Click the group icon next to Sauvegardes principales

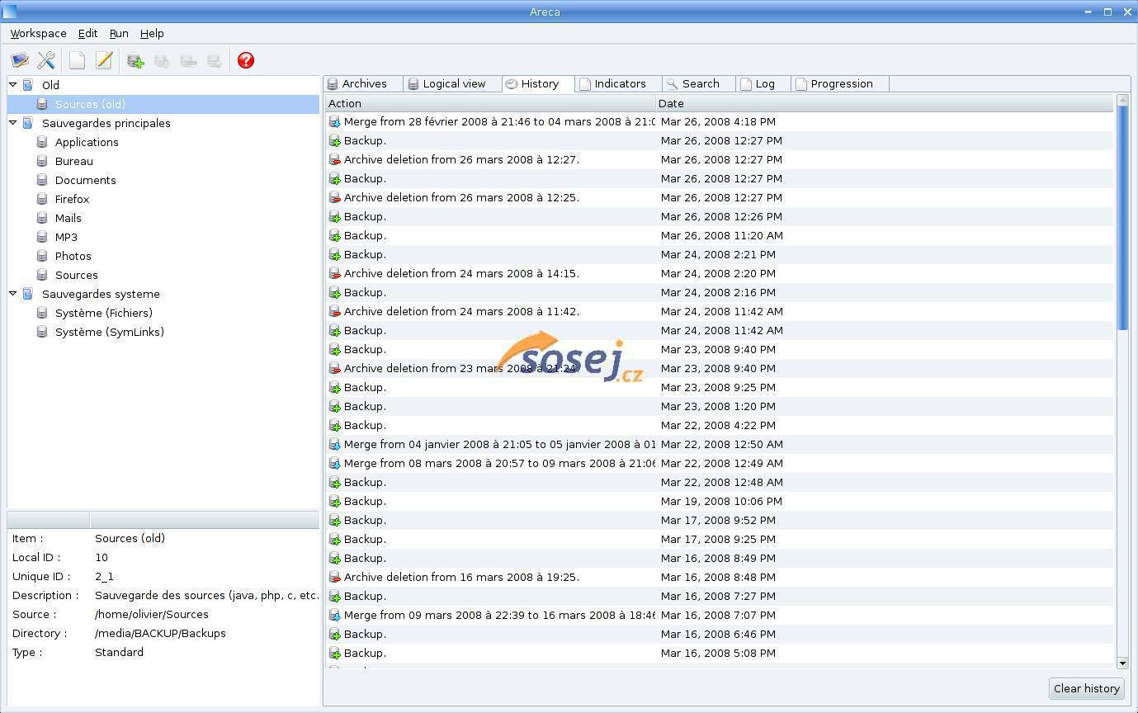28,123
